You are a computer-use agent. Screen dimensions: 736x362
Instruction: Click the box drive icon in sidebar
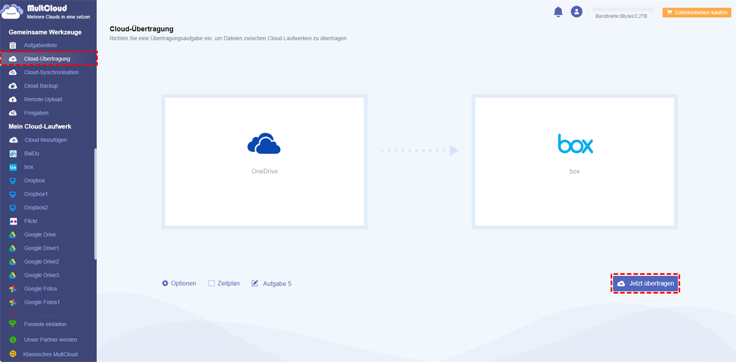(13, 167)
